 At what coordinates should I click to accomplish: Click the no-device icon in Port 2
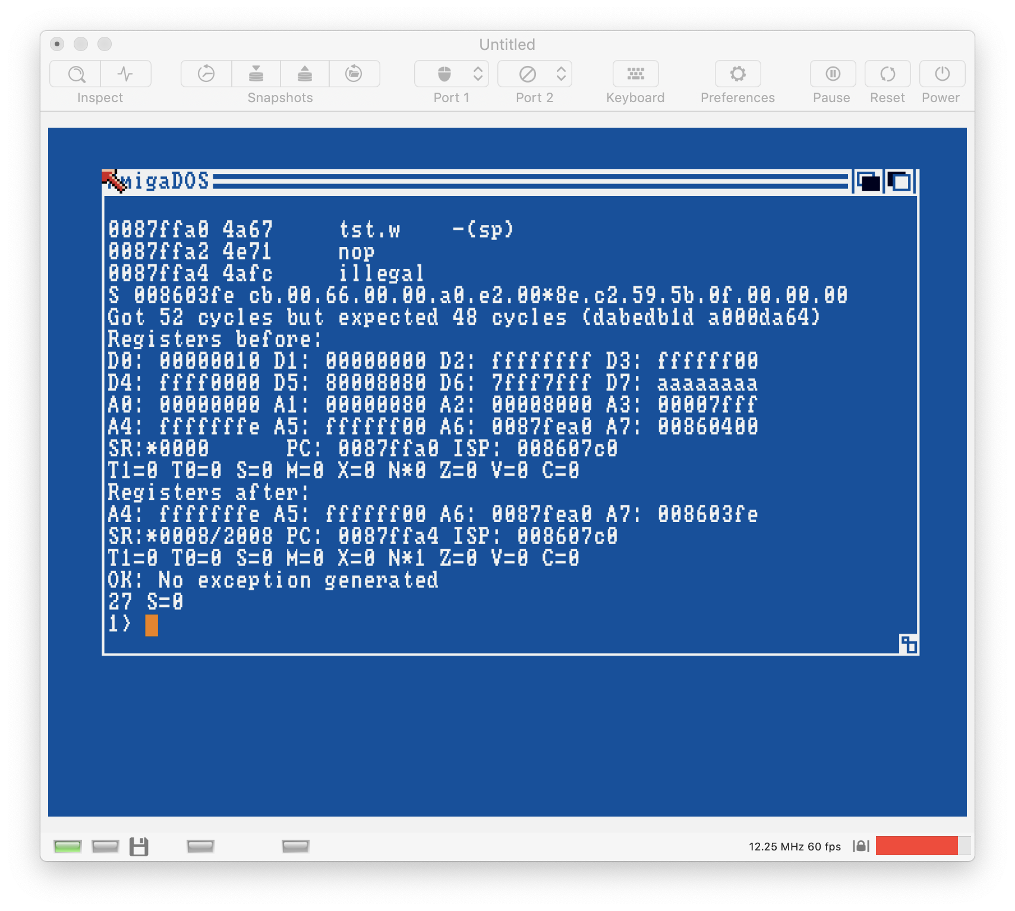click(x=528, y=74)
